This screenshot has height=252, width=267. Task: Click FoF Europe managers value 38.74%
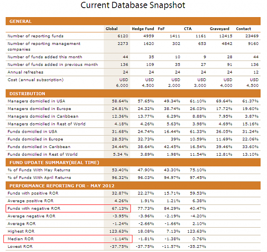[172, 109]
